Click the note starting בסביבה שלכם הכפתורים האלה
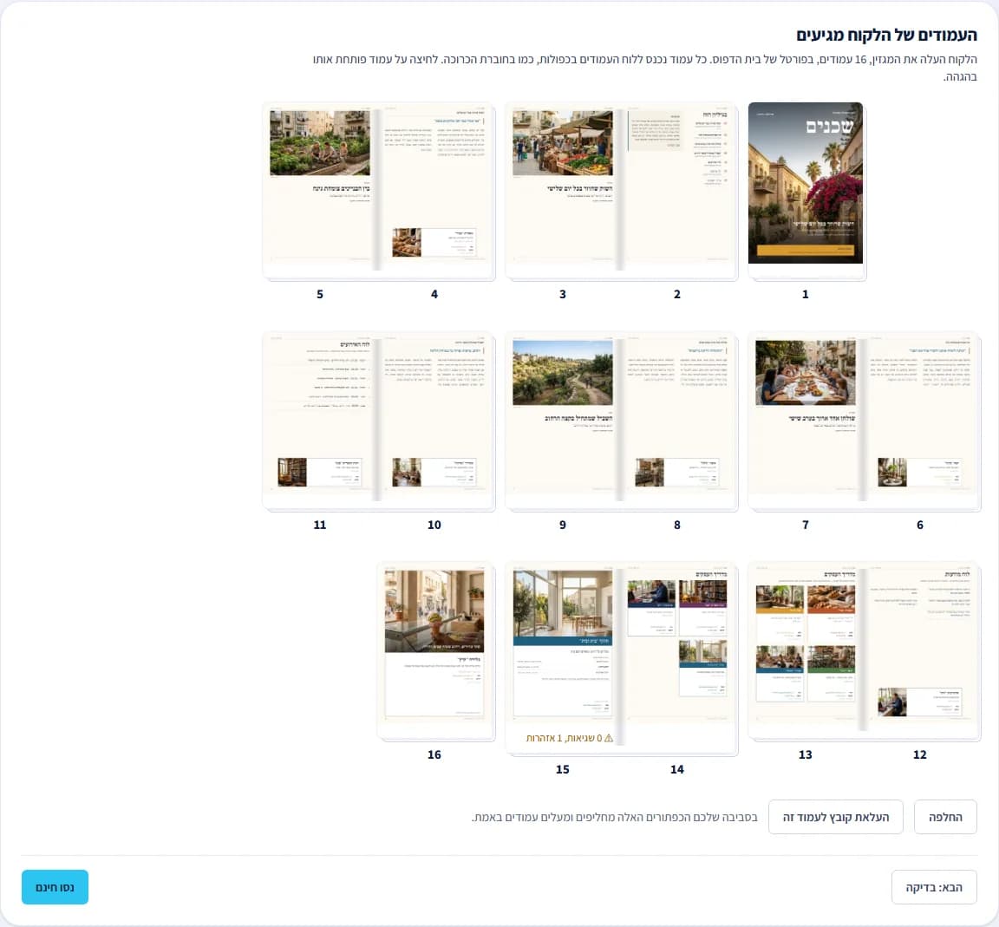This screenshot has height=927, width=999. point(615,817)
